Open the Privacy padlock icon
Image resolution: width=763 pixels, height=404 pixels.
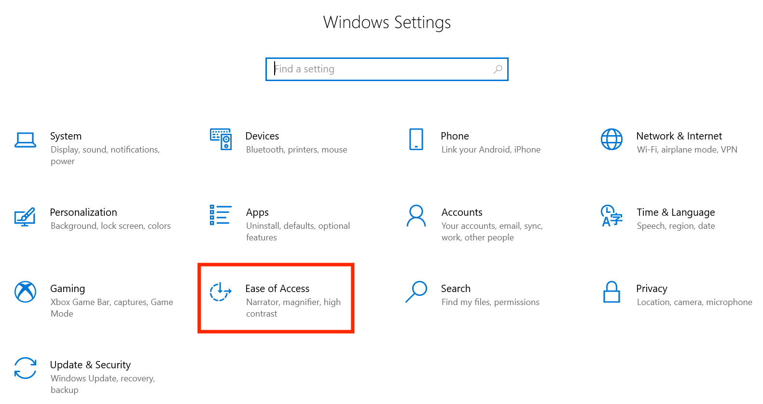pyautogui.click(x=611, y=292)
